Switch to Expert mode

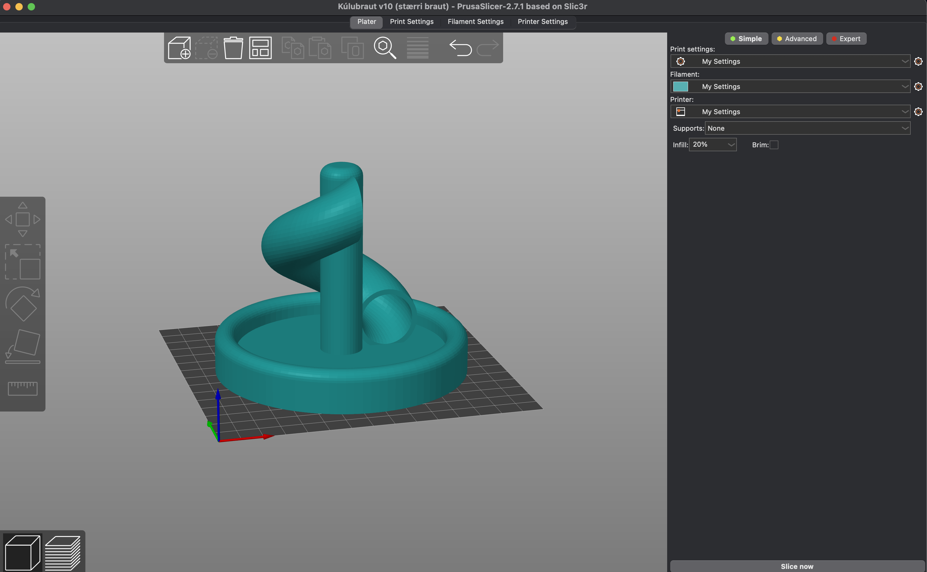coord(846,39)
